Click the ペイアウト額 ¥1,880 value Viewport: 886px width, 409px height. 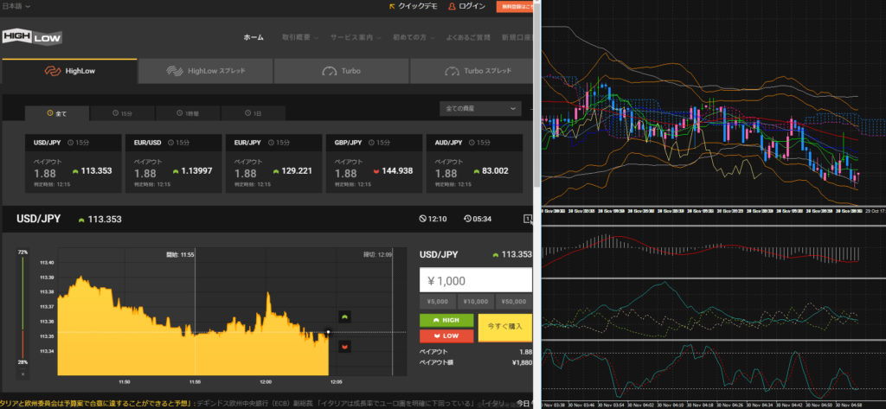(x=521, y=362)
